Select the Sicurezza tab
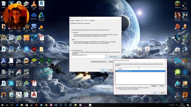Viewport: 191px width, 107px height. [86, 21]
